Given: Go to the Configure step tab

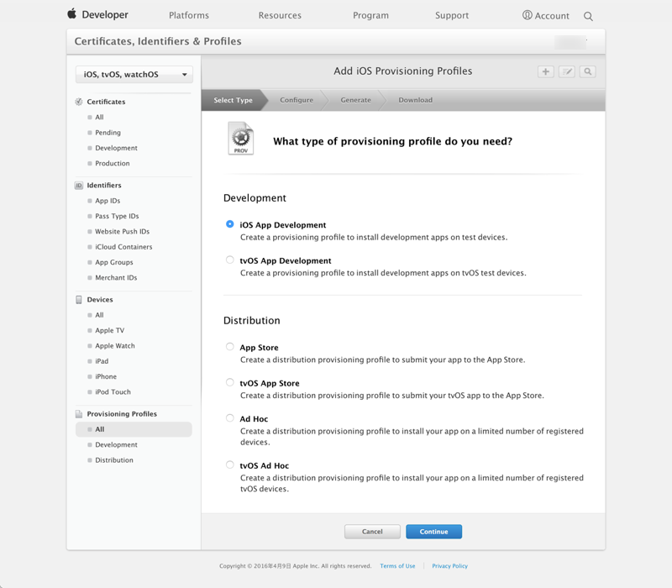Looking at the screenshot, I should 297,100.
